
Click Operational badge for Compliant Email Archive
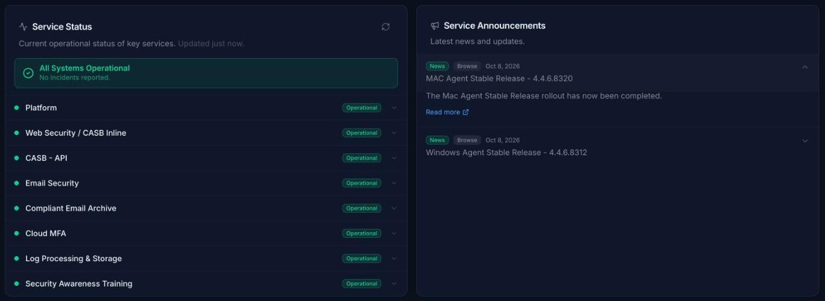[362, 208]
